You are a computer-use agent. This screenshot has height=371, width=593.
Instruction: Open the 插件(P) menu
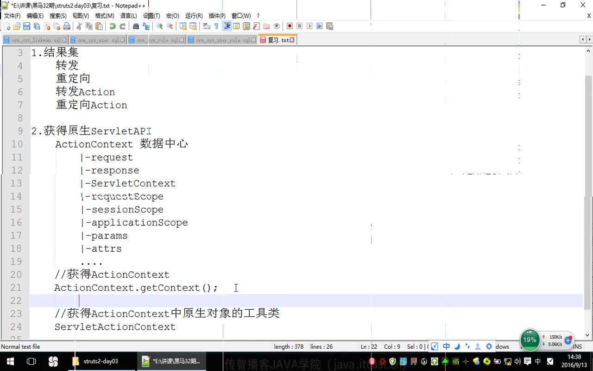point(217,16)
